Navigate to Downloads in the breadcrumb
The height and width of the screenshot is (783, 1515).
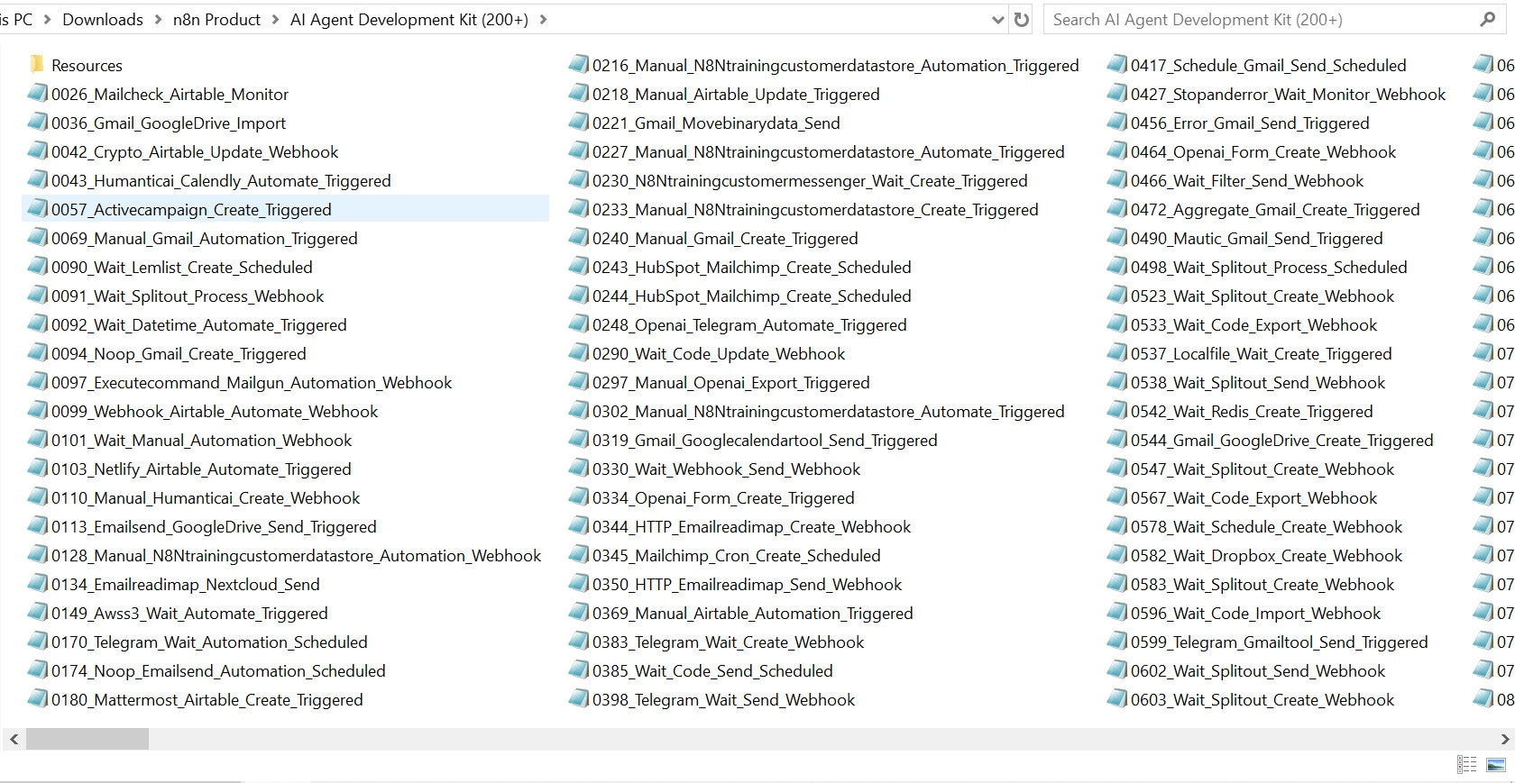[x=102, y=20]
